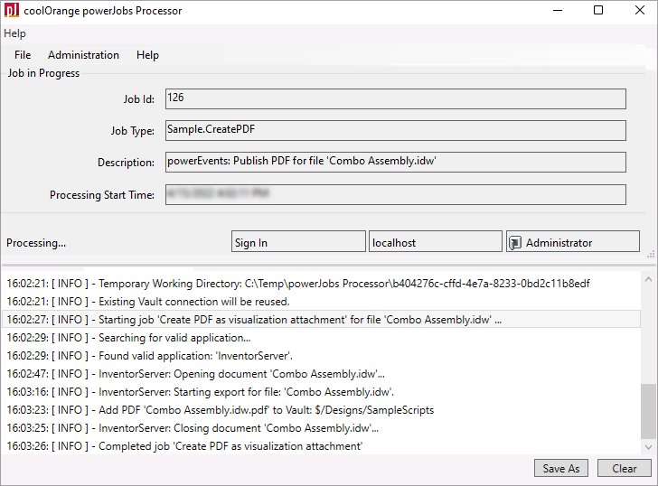This screenshot has width=658, height=486.
Task: Select log line 'Searching for valid application...'
Action: pyautogui.click(x=322, y=338)
